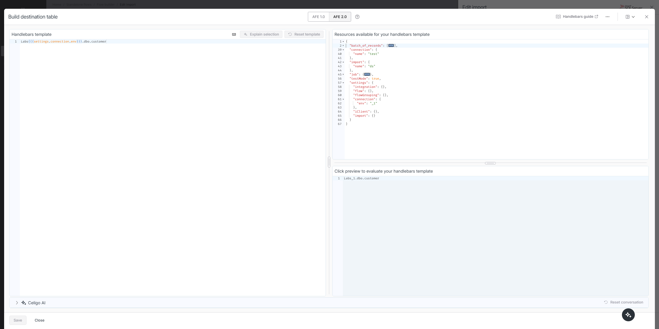Click the Explain selection button

[x=261, y=34]
